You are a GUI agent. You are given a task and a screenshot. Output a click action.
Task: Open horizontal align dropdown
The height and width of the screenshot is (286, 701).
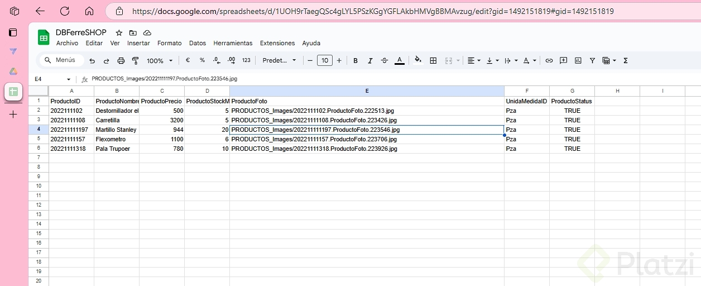474,60
